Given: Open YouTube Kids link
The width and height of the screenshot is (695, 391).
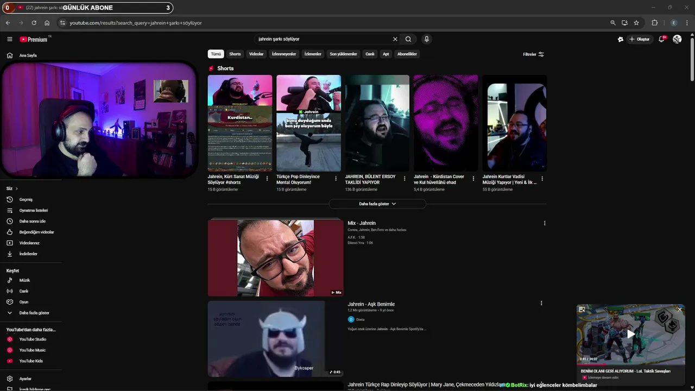Looking at the screenshot, I should (x=30, y=361).
